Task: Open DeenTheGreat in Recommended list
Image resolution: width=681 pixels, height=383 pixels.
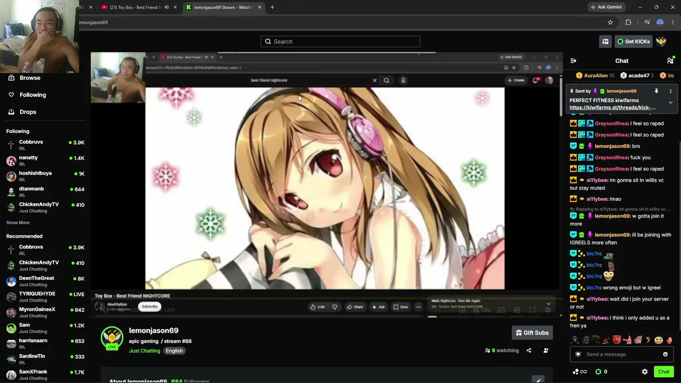Action: tap(45, 281)
